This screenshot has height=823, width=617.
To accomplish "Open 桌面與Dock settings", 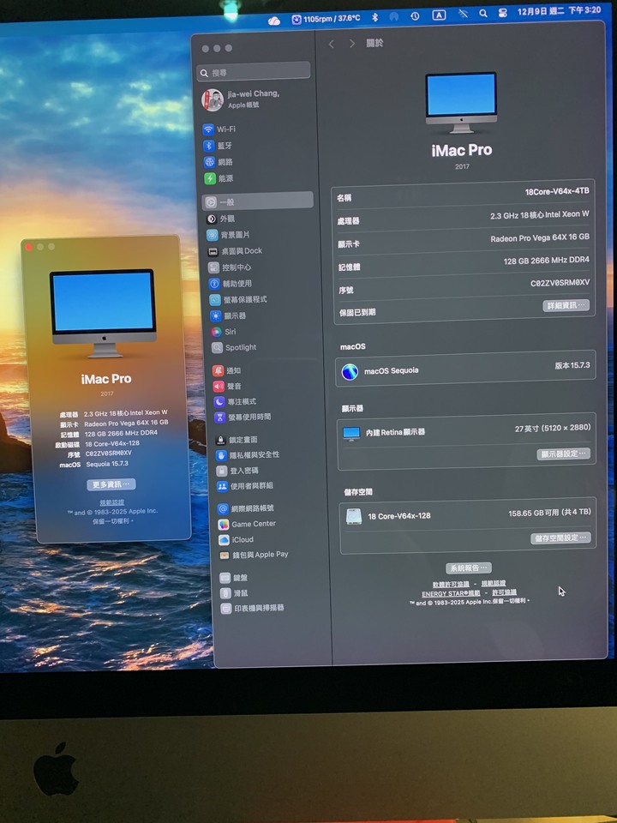I will pos(241,251).
